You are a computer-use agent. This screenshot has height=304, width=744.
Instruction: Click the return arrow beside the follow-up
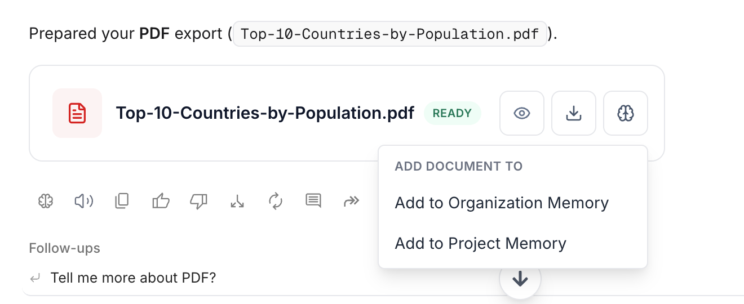click(x=35, y=278)
